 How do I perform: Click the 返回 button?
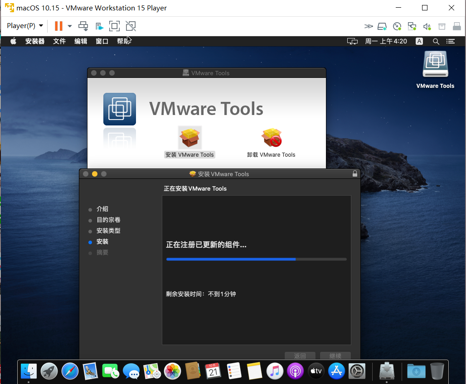click(300, 355)
